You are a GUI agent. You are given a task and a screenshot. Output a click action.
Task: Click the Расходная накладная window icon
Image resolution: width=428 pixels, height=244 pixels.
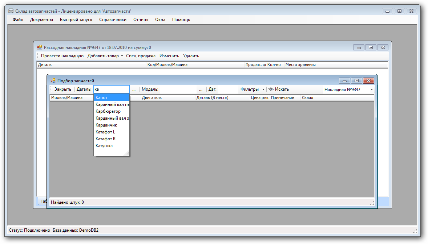[40, 47]
